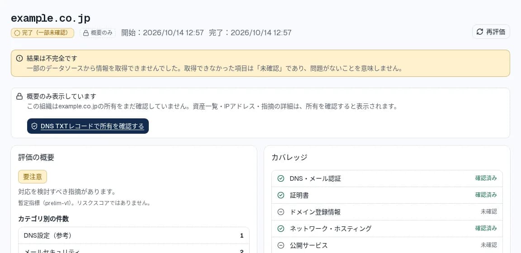Click count 1 in DNS設定（参考） row
Screen dimensions: 521x253
(x=242, y=236)
